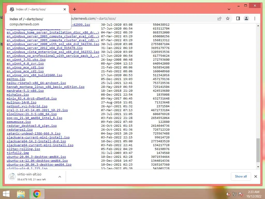Click the virtio-win-alt.iso download file icon
Image resolution: width=265 pixels, height=199 pixels.
pos(12,177)
